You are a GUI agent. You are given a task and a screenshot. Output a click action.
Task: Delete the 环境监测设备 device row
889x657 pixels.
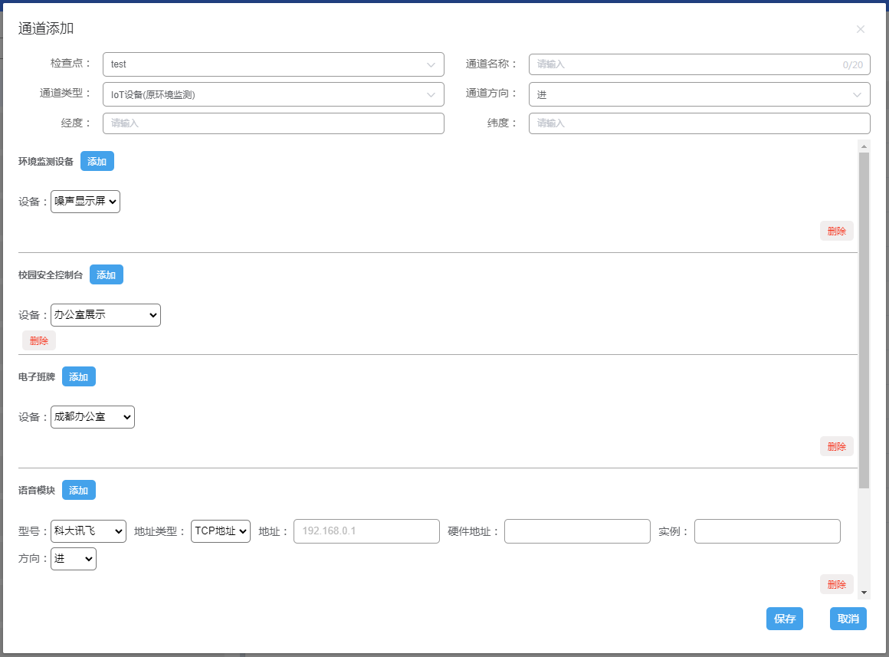click(836, 231)
